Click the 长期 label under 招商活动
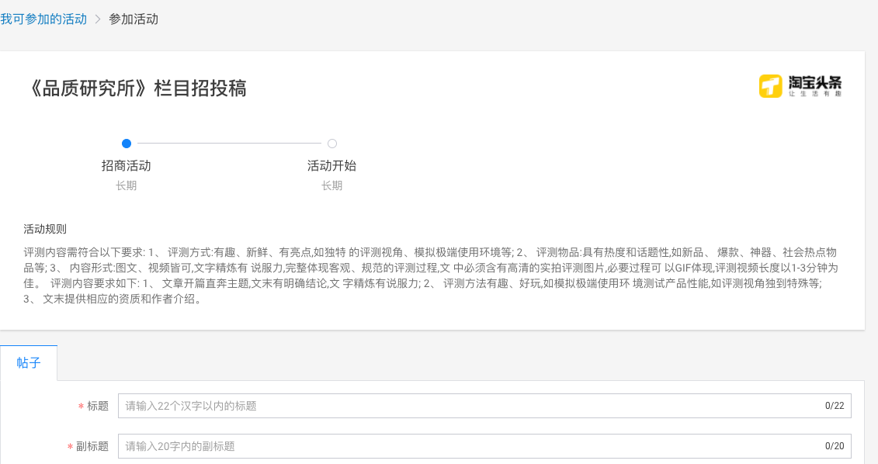Screen dimensions: 878x464 pos(127,185)
